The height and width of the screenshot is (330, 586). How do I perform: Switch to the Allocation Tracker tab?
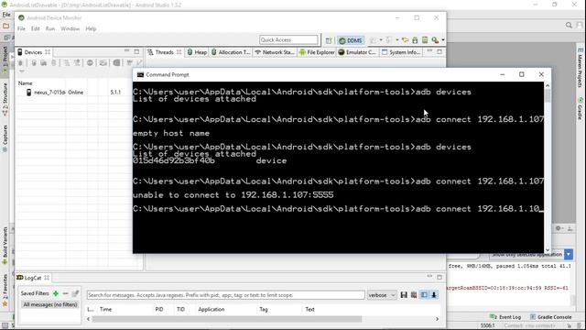click(231, 52)
